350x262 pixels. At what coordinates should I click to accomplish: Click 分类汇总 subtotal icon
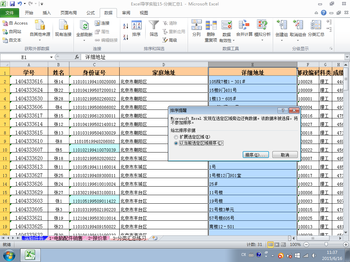[316, 28]
